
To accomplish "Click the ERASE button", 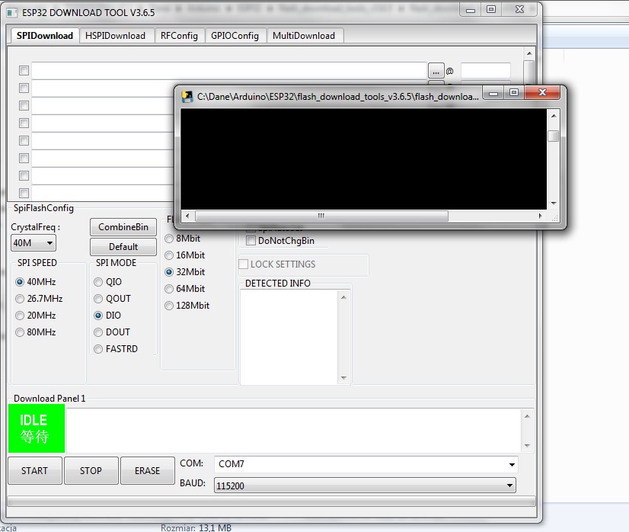I will [x=147, y=470].
